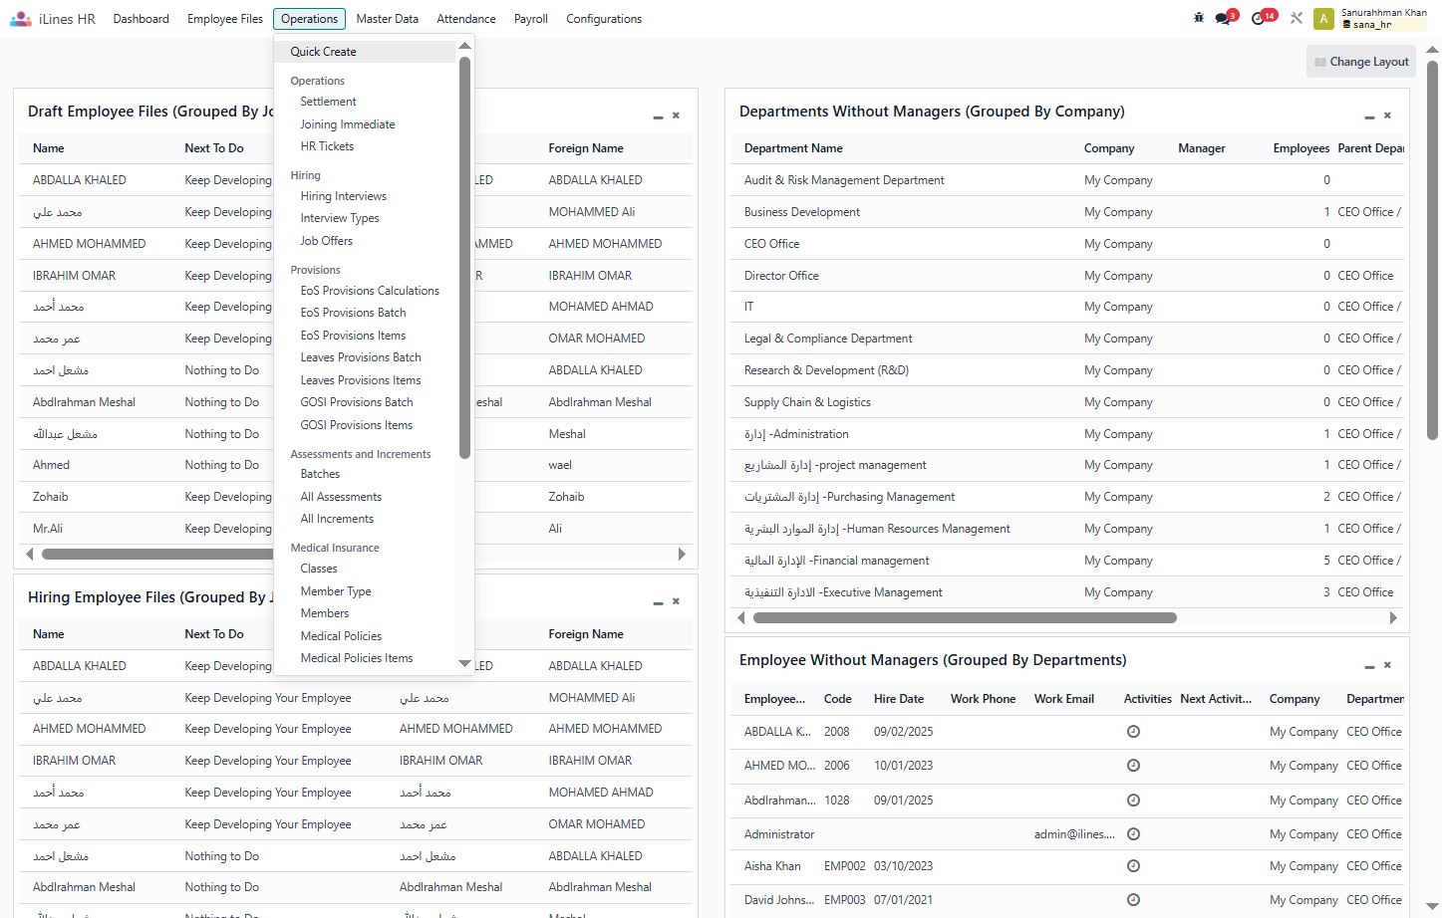1442x918 pixels.
Task: Close the Departments Without Managers panel
Action: pos(1387,115)
